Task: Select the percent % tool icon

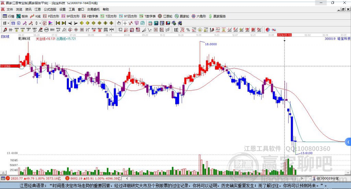Action: pyautogui.click(x=188, y=30)
